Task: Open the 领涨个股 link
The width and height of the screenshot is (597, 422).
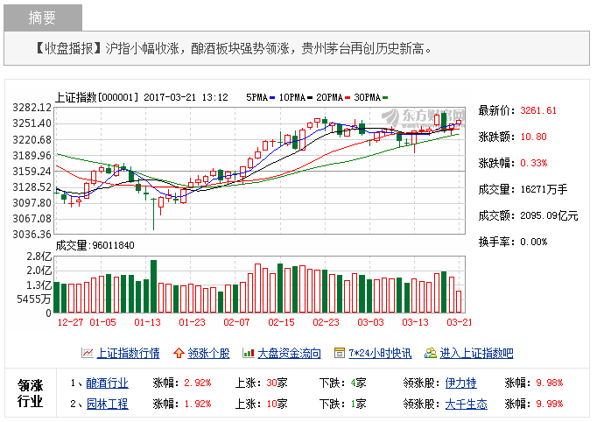Action: pos(208,353)
